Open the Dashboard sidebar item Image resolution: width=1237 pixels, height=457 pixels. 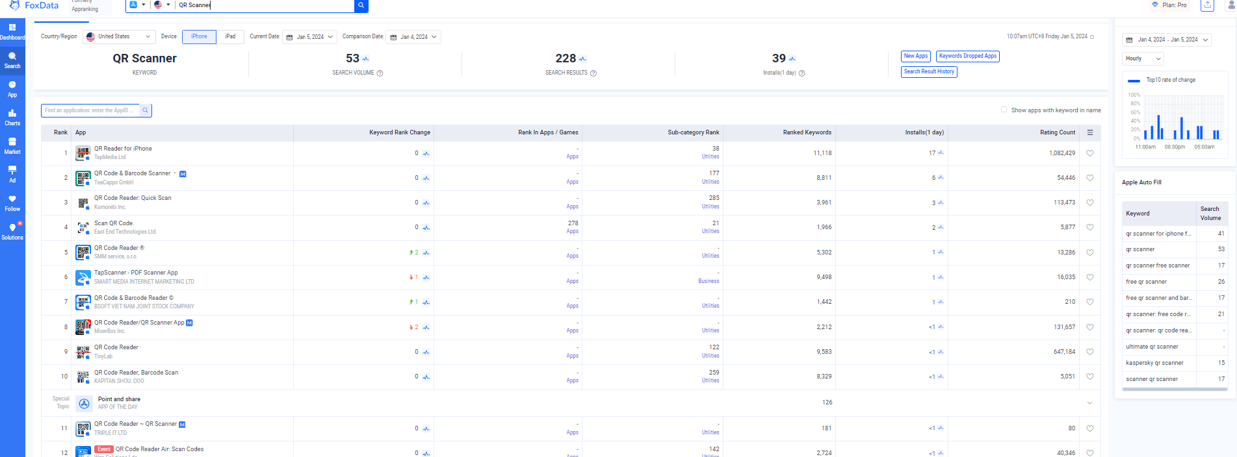(12, 32)
